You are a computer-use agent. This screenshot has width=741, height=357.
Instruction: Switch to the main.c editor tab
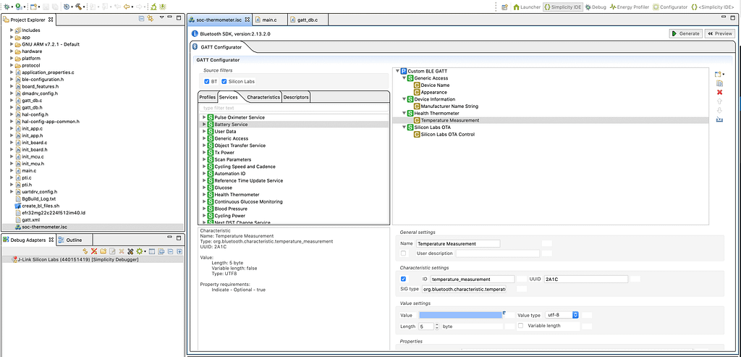click(x=268, y=20)
